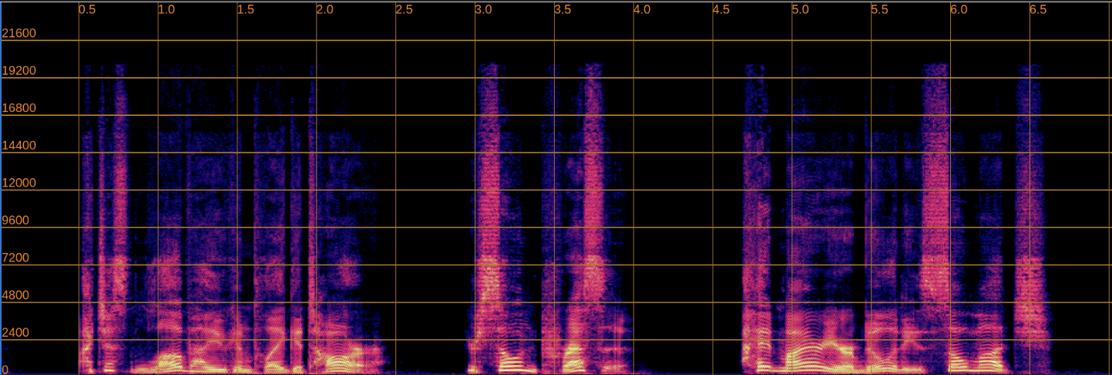Click the 21600 frequency label
1112x375 pixels.
(19, 33)
